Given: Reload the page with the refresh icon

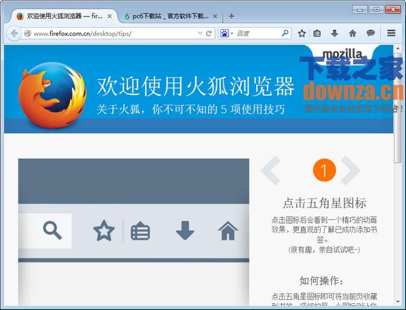Looking at the screenshot, I should (209, 33).
